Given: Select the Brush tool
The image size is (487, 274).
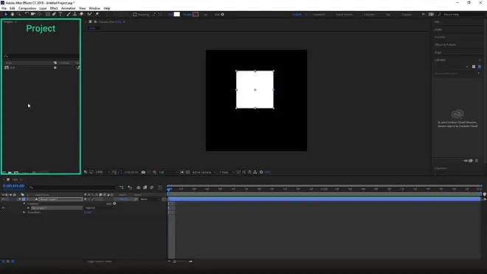Looking at the screenshot, I should (69, 14).
